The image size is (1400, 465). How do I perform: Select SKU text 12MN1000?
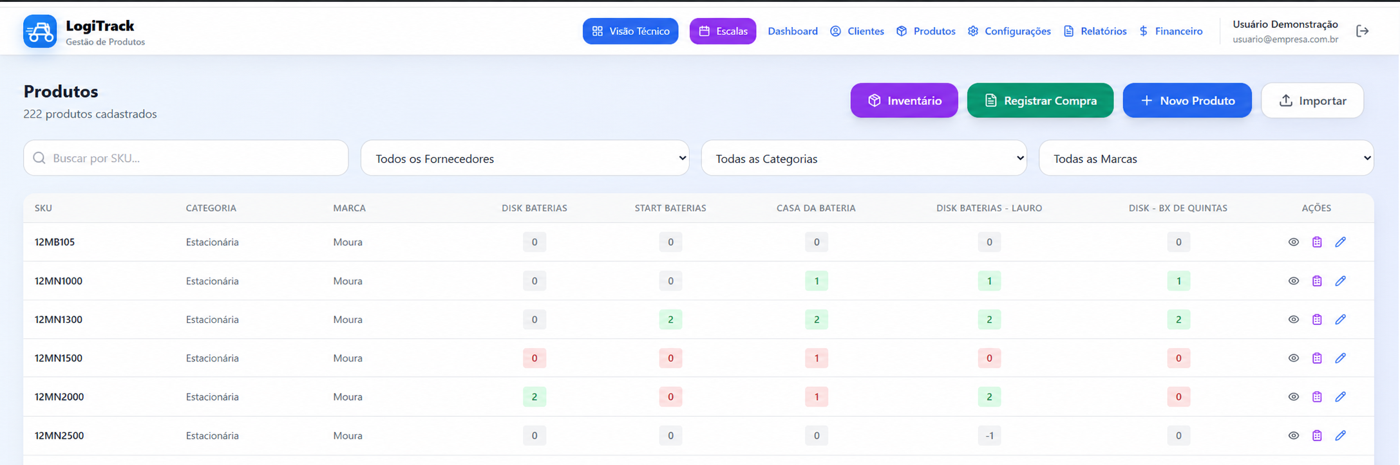click(59, 281)
